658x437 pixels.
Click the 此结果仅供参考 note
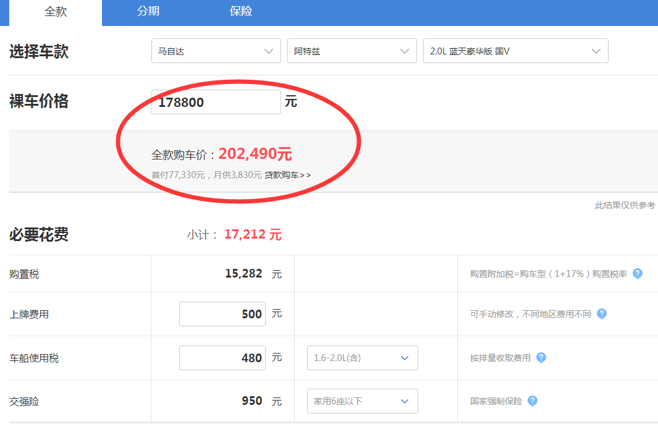tap(625, 205)
